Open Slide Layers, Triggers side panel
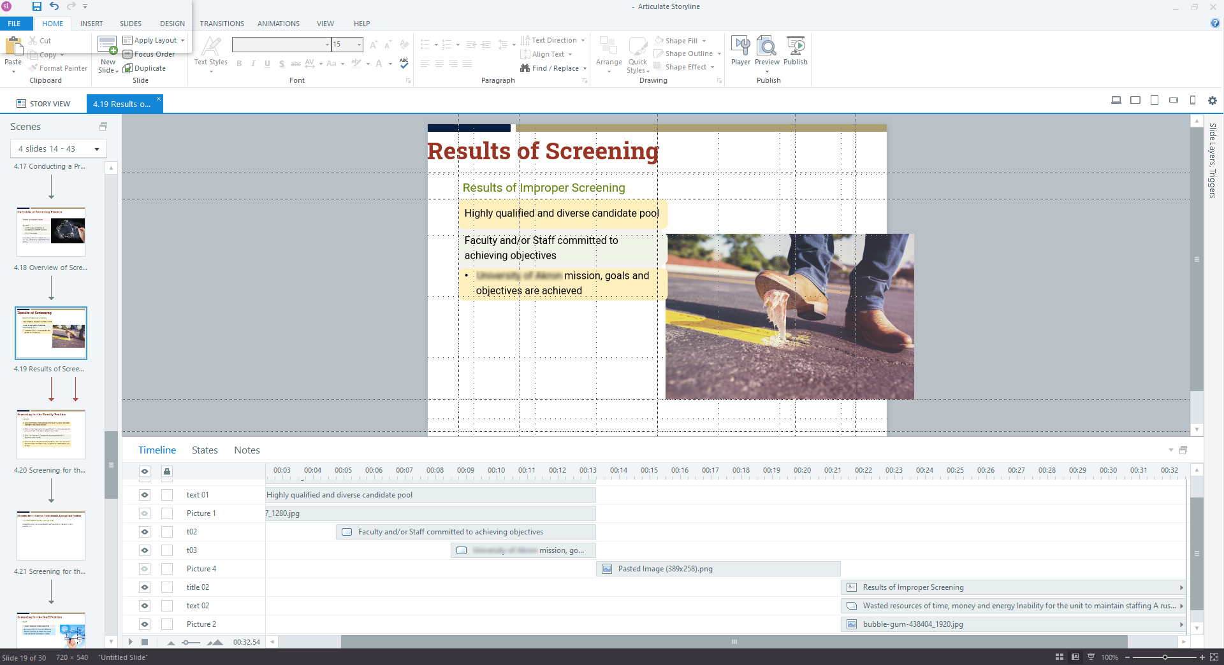This screenshot has height=665, width=1224. [1213, 161]
